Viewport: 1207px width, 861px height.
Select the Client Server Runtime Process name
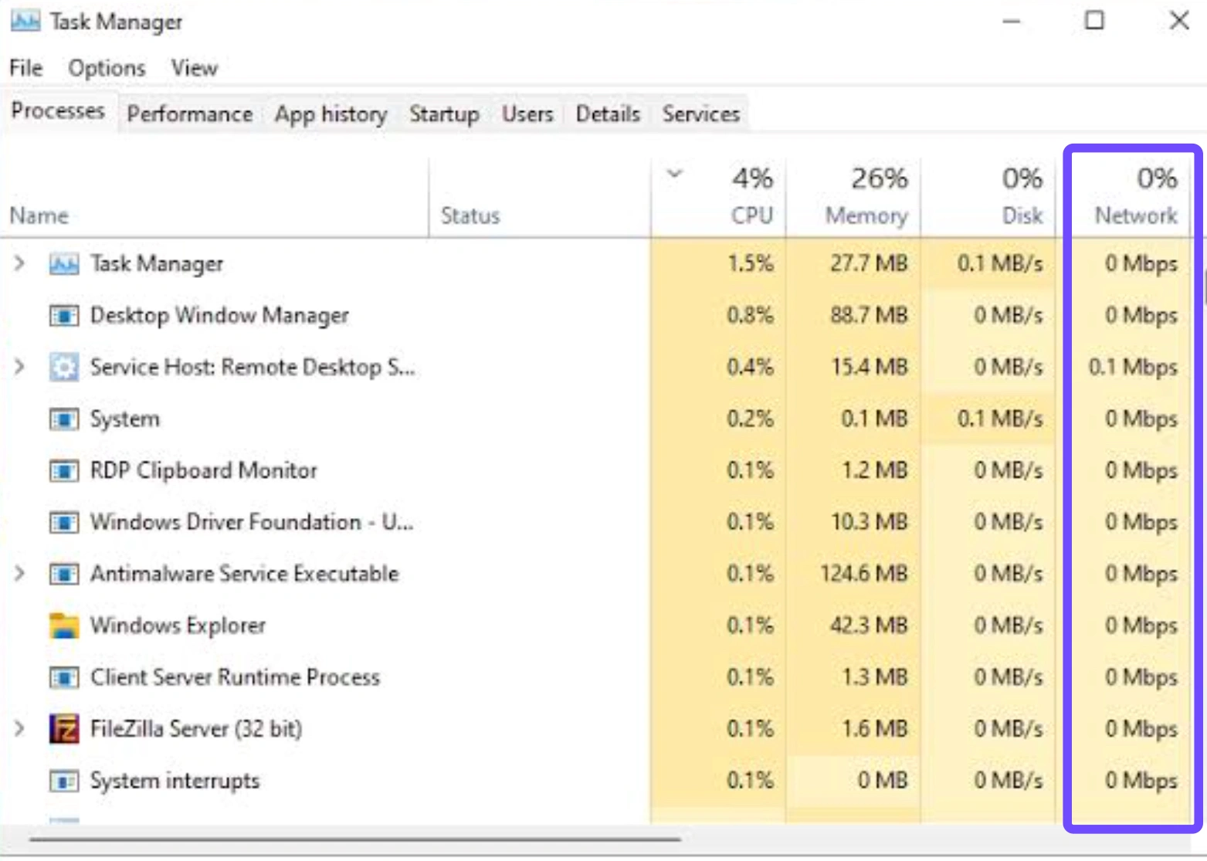(x=235, y=678)
